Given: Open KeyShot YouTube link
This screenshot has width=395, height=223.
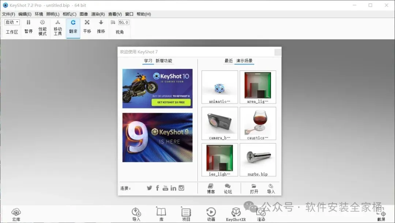Looking at the screenshot, I should click(165, 188).
